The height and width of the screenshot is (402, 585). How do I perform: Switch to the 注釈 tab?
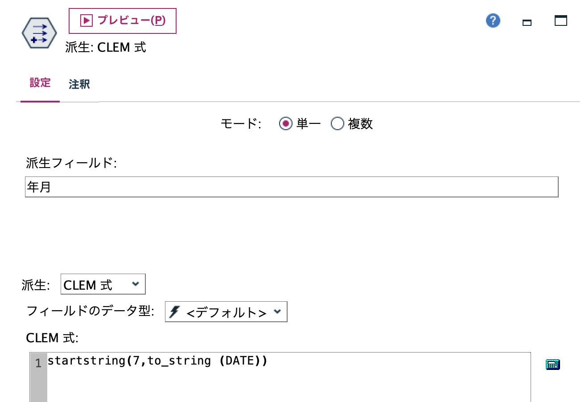(x=80, y=84)
